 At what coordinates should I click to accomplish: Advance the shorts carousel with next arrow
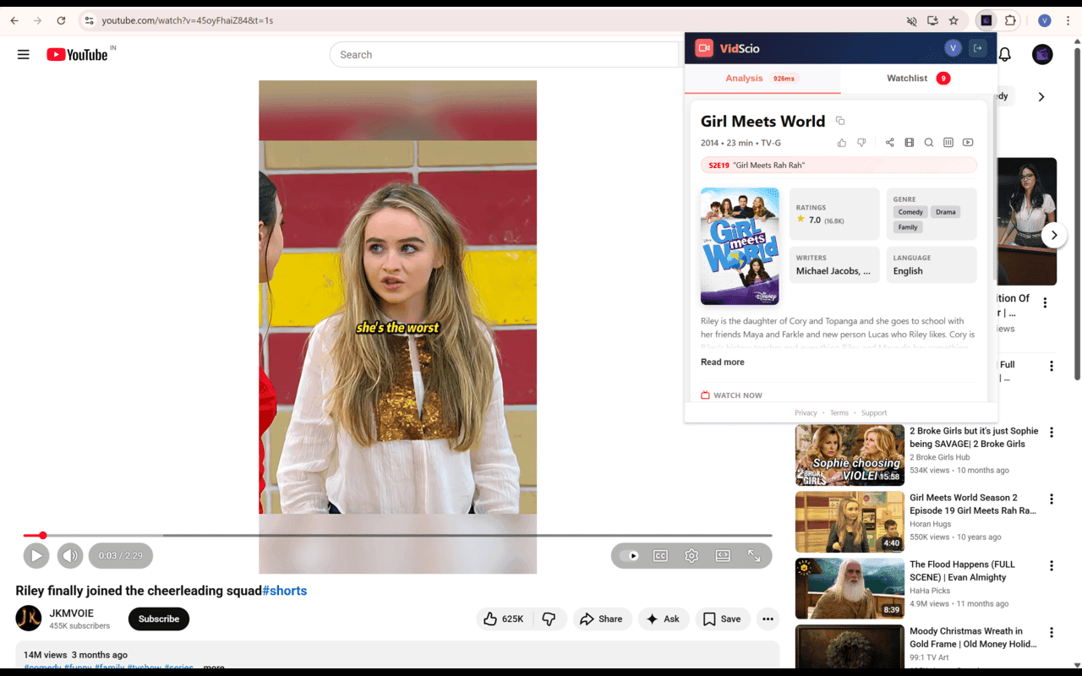pyautogui.click(x=1053, y=235)
